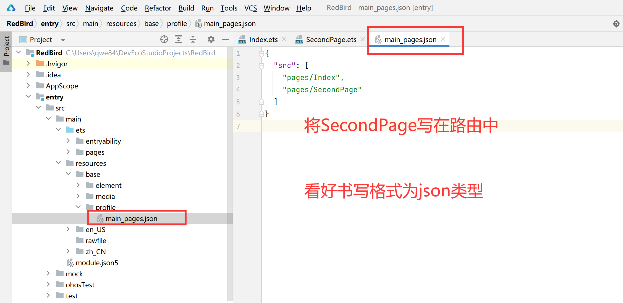Click the locate current file crosshair icon
623x303 pixels.
164,39
